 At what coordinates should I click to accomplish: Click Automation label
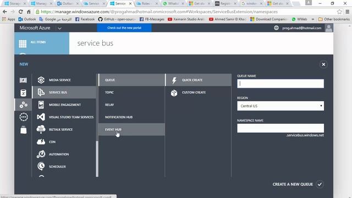point(59,154)
